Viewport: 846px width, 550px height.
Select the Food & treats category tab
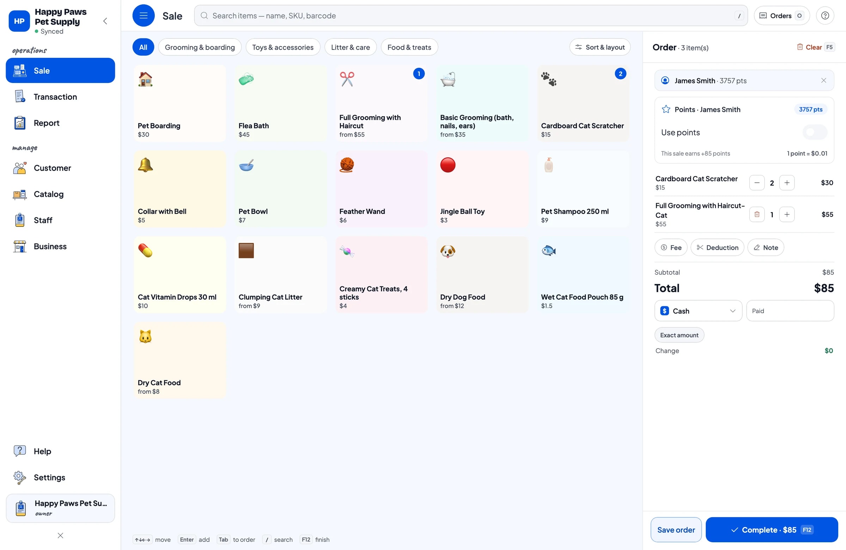pyautogui.click(x=409, y=47)
